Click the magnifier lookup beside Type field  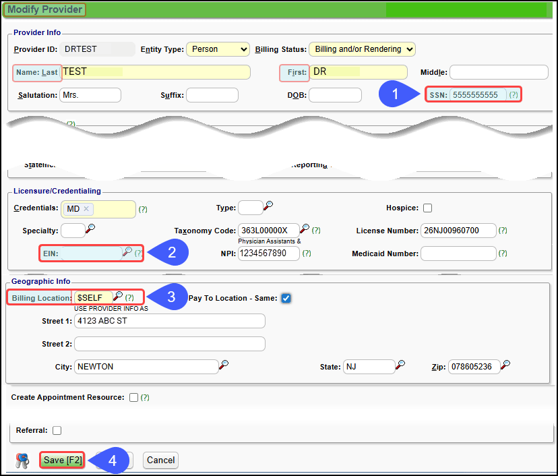click(x=268, y=206)
